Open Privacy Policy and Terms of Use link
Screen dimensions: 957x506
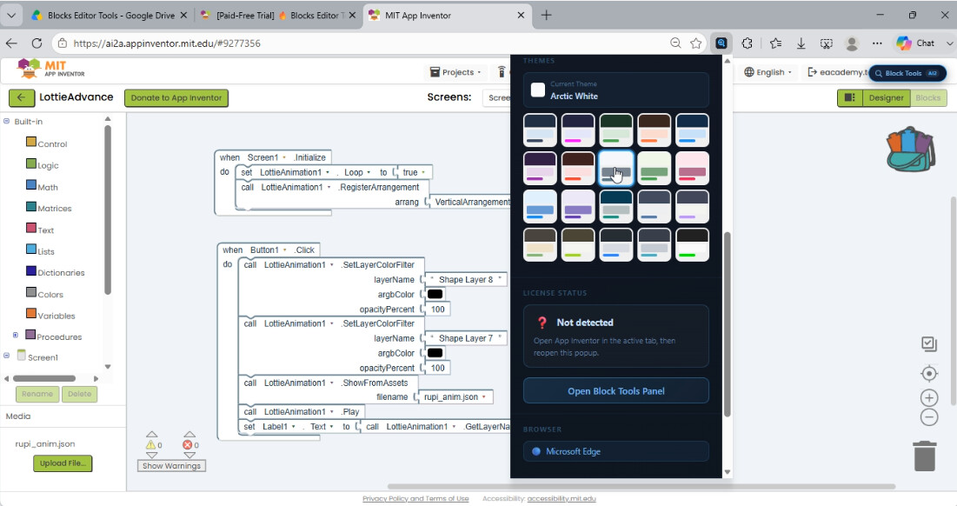(415, 499)
